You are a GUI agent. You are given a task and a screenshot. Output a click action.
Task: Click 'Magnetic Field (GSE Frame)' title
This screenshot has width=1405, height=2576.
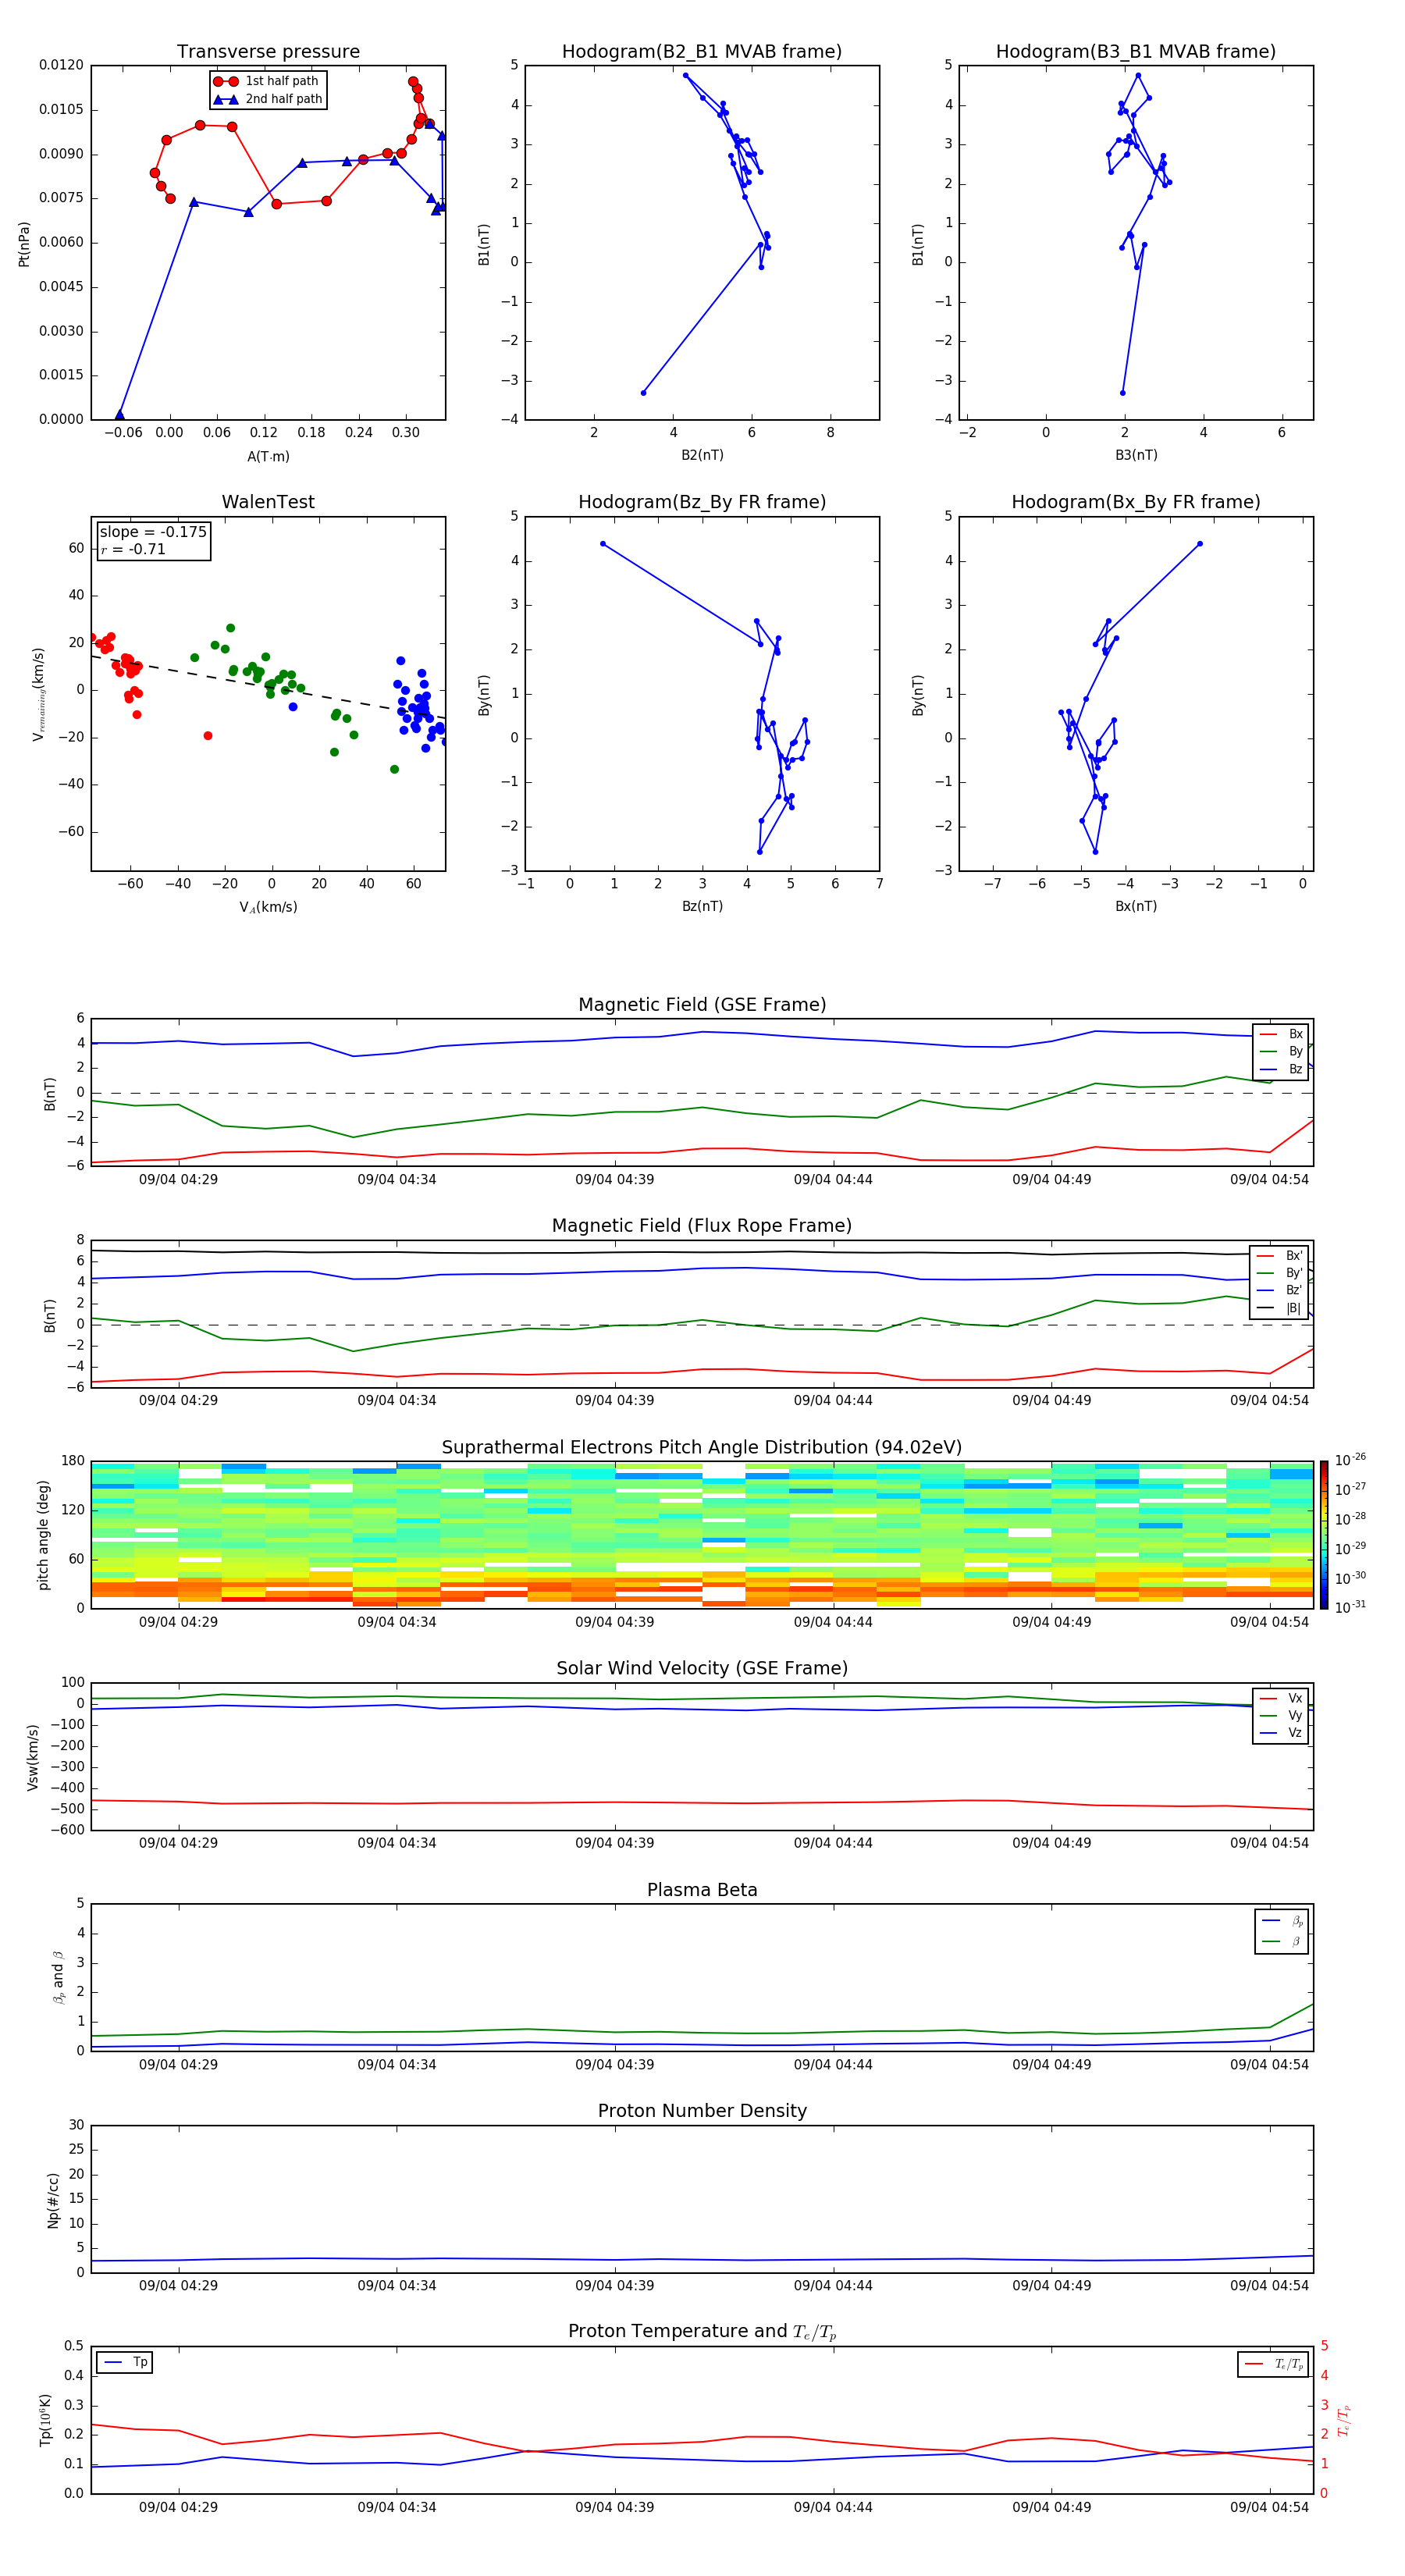coord(702,1005)
